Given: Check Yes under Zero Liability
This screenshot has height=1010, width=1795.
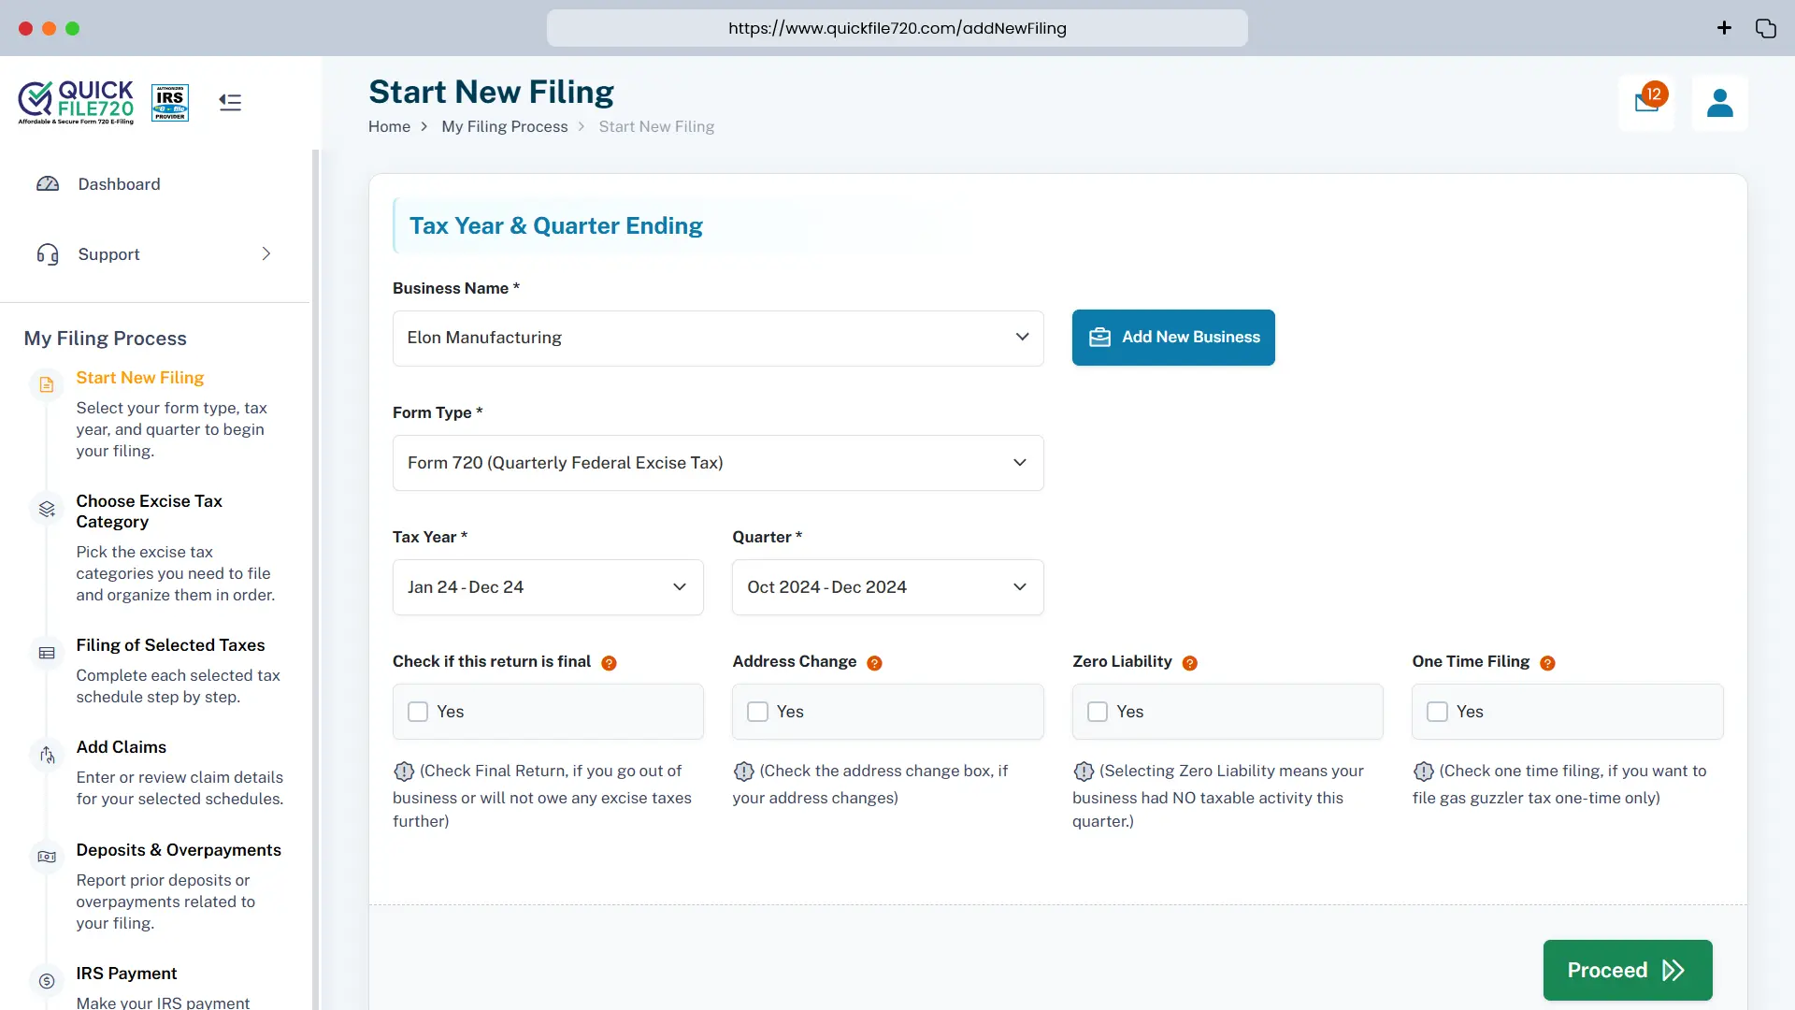Looking at the screenshot, I should click(x=1097, y=712).
